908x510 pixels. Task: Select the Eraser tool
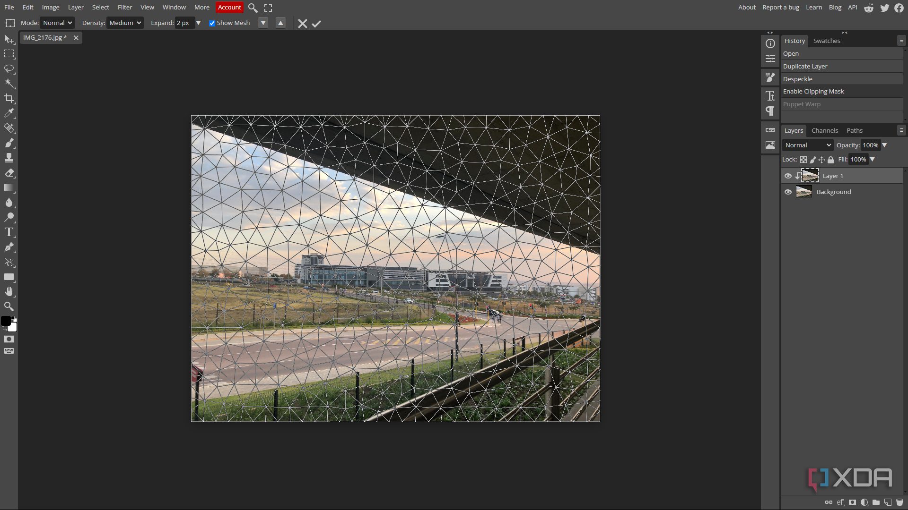[9, 173]
